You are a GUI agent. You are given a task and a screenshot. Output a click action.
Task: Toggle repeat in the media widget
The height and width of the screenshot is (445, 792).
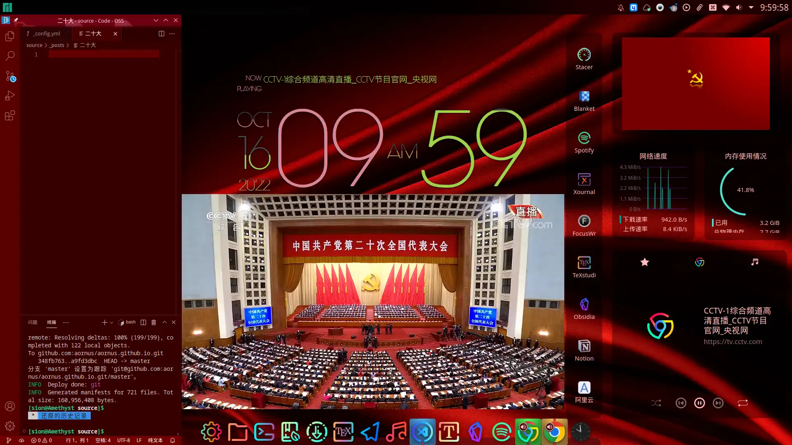pos(742,403)
